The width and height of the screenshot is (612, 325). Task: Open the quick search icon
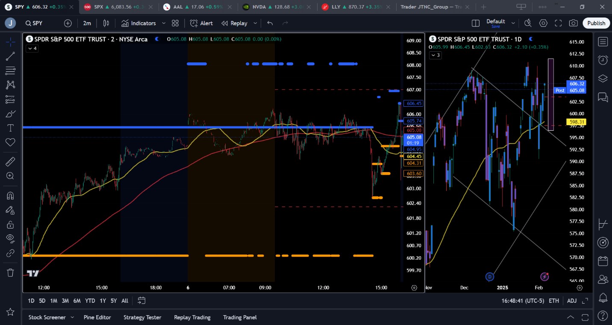tap(528, 23)
